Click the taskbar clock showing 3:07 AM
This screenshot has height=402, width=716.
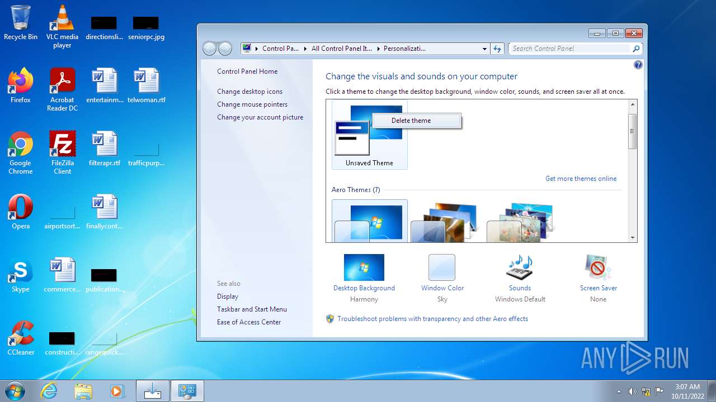[687, 391]
